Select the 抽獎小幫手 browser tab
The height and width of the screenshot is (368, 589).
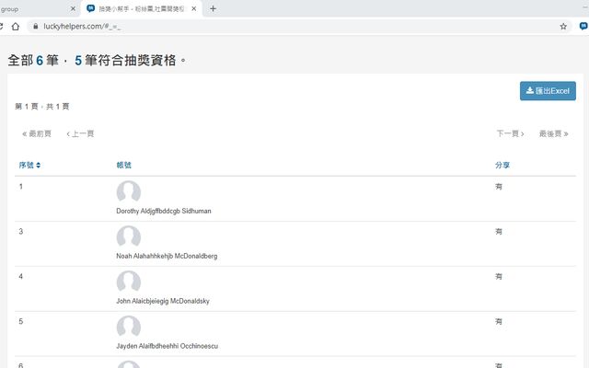[x=141, y=8]
